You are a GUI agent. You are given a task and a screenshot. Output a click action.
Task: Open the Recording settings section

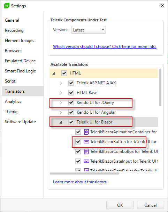tap(14, 30)
